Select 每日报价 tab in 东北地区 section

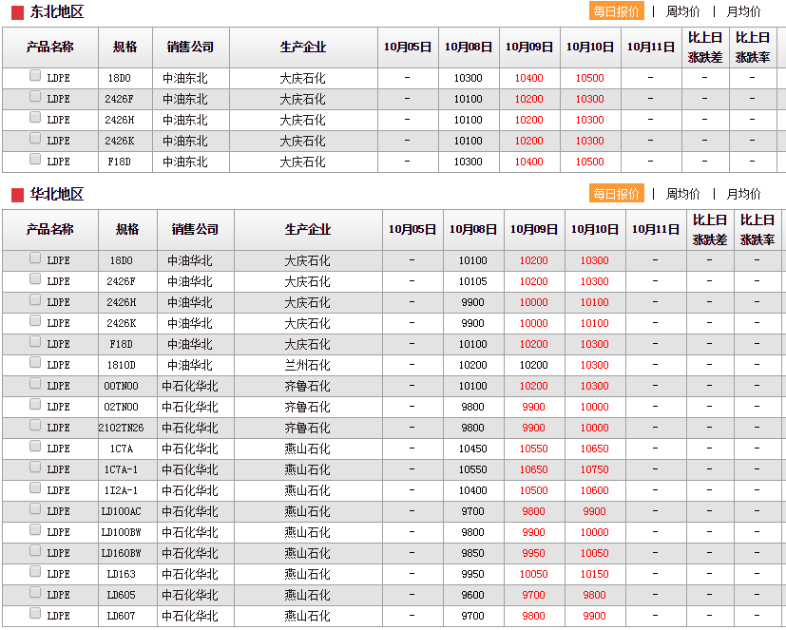(x=616, y=11)
